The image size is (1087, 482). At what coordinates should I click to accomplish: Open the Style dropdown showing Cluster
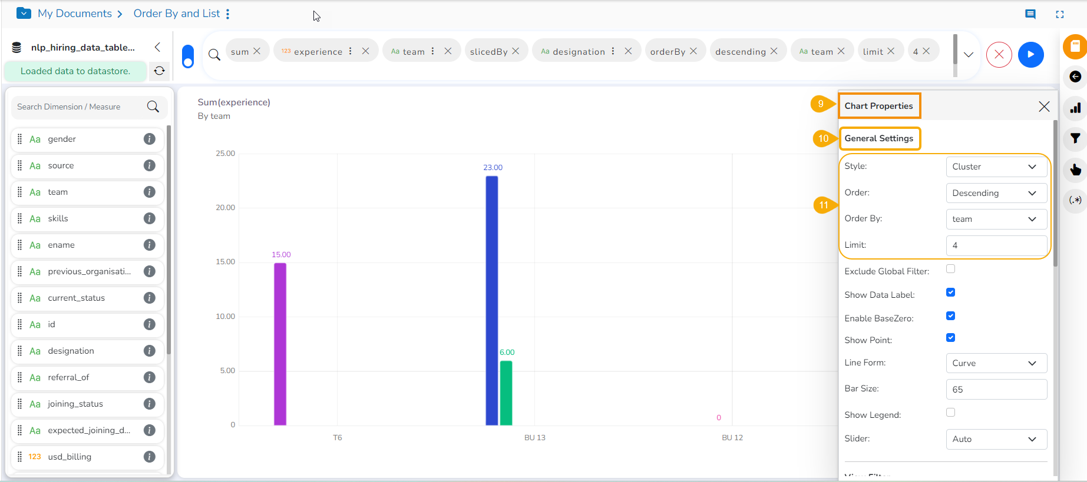pos(996,167)
